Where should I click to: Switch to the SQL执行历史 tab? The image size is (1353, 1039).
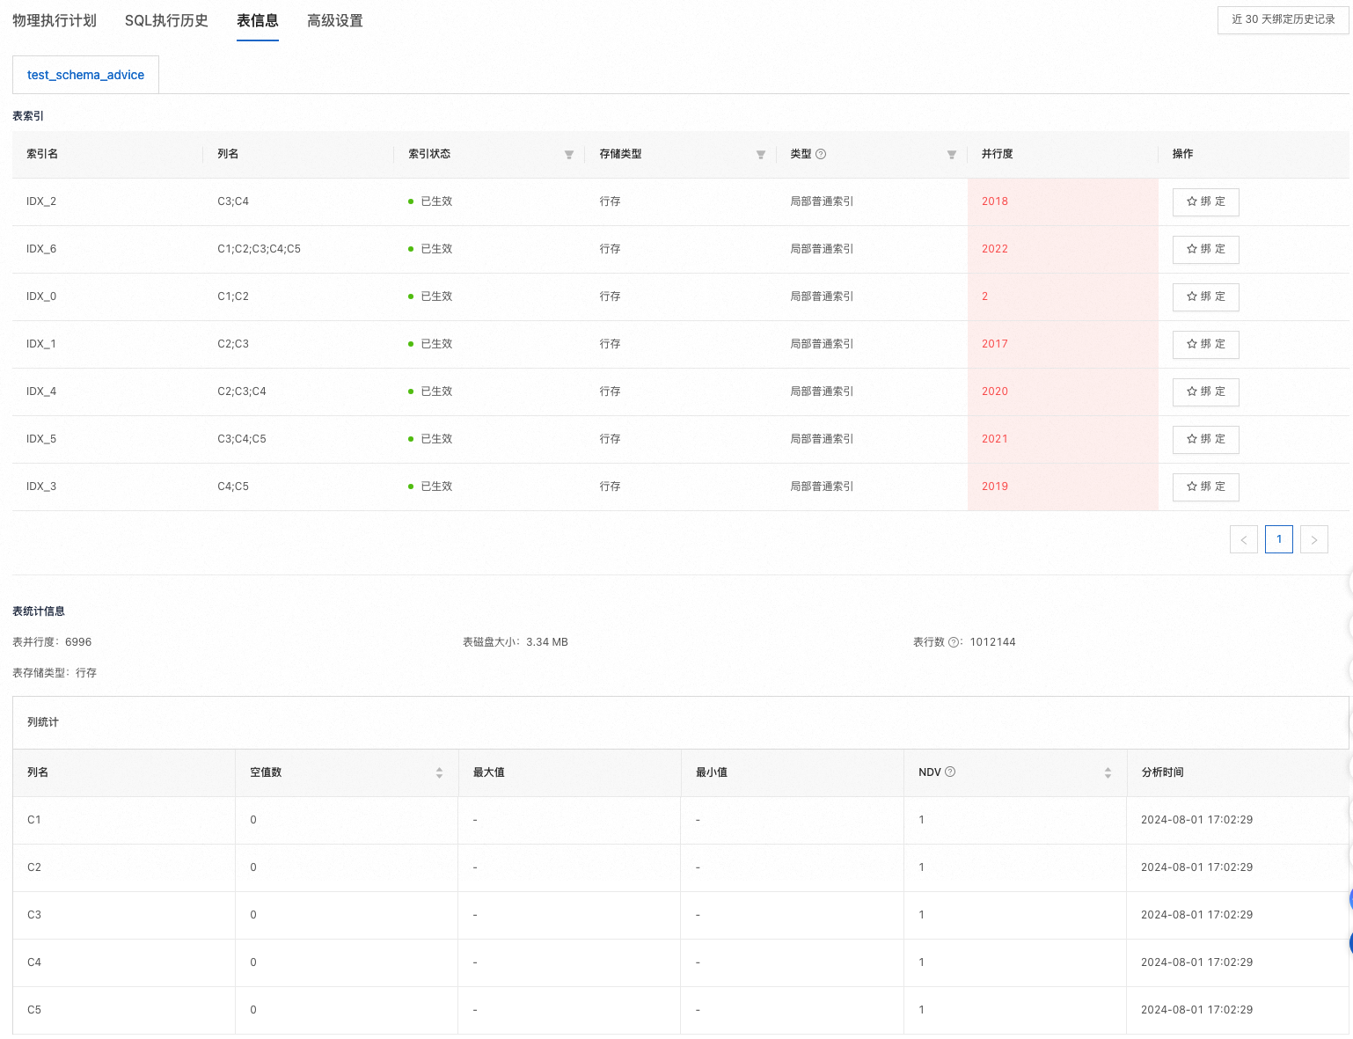pyautogui.click(x=166, y=20)
